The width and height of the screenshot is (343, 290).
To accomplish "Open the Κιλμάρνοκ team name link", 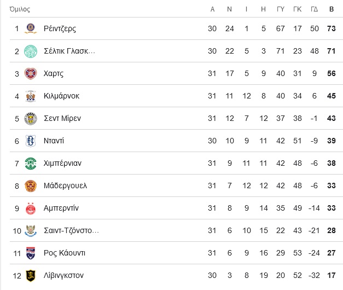I will tap(61, 96).
